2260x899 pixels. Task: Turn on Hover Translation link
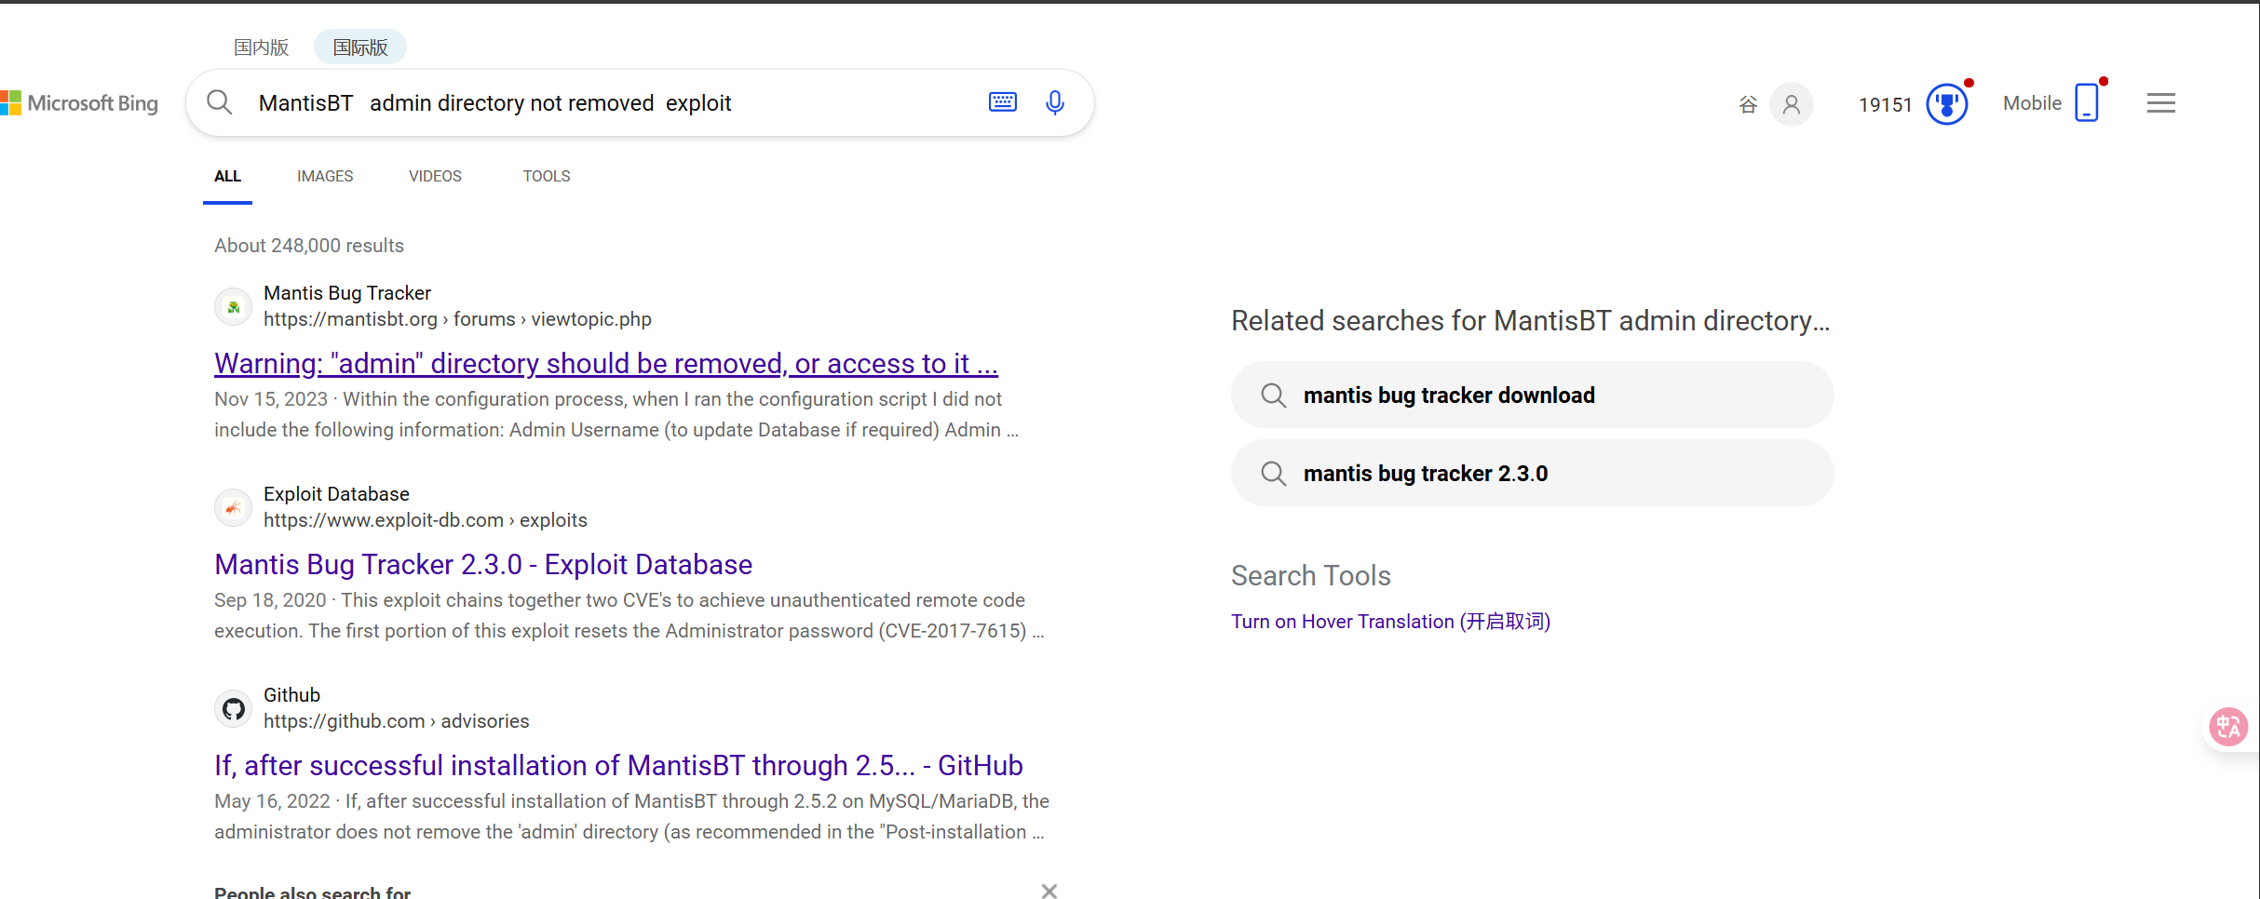1390,622
